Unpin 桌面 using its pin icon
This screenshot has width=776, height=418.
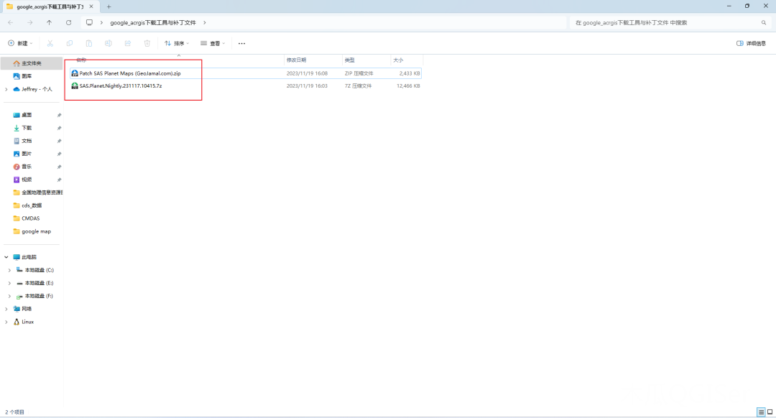[x=59, y=115]
